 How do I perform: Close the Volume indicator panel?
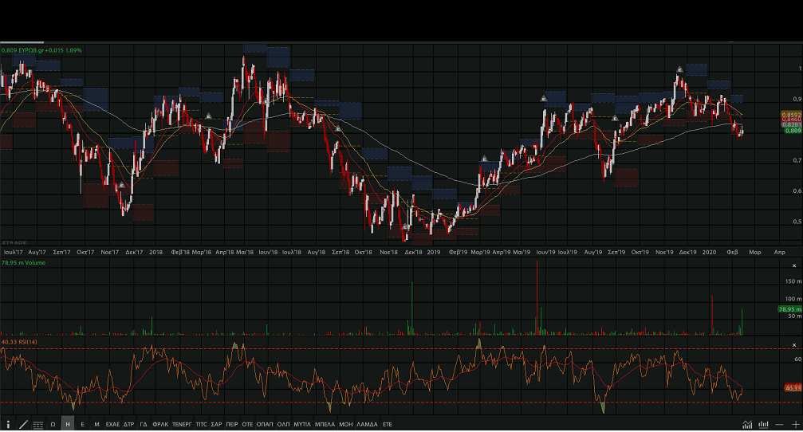click(x=793, y=265)
